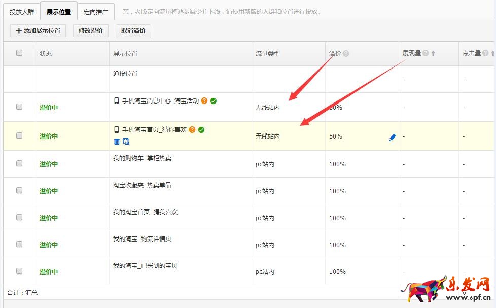Click 取消溢价 button
This screenshot has width=496, height=308.
pos(133,31)
